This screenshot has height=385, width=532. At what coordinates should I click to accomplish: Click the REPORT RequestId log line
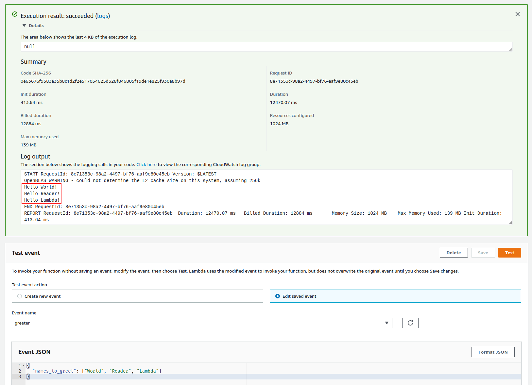tap(263, 213)
